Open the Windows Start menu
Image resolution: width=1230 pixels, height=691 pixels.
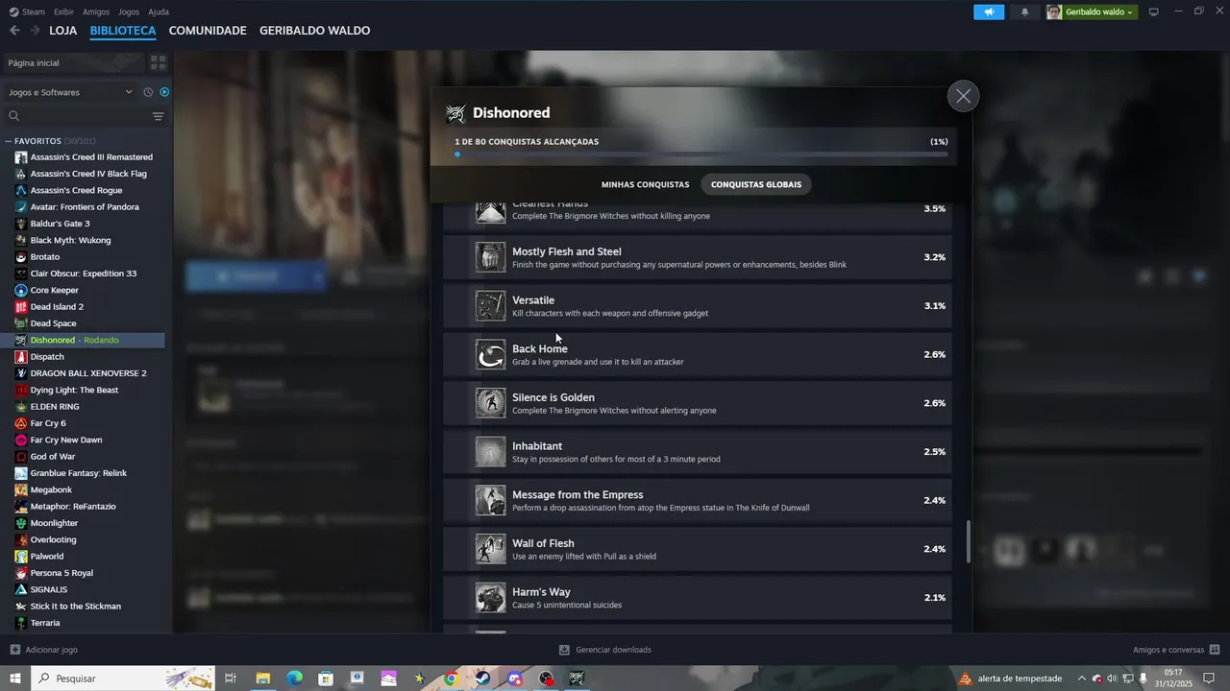(15, 679)
